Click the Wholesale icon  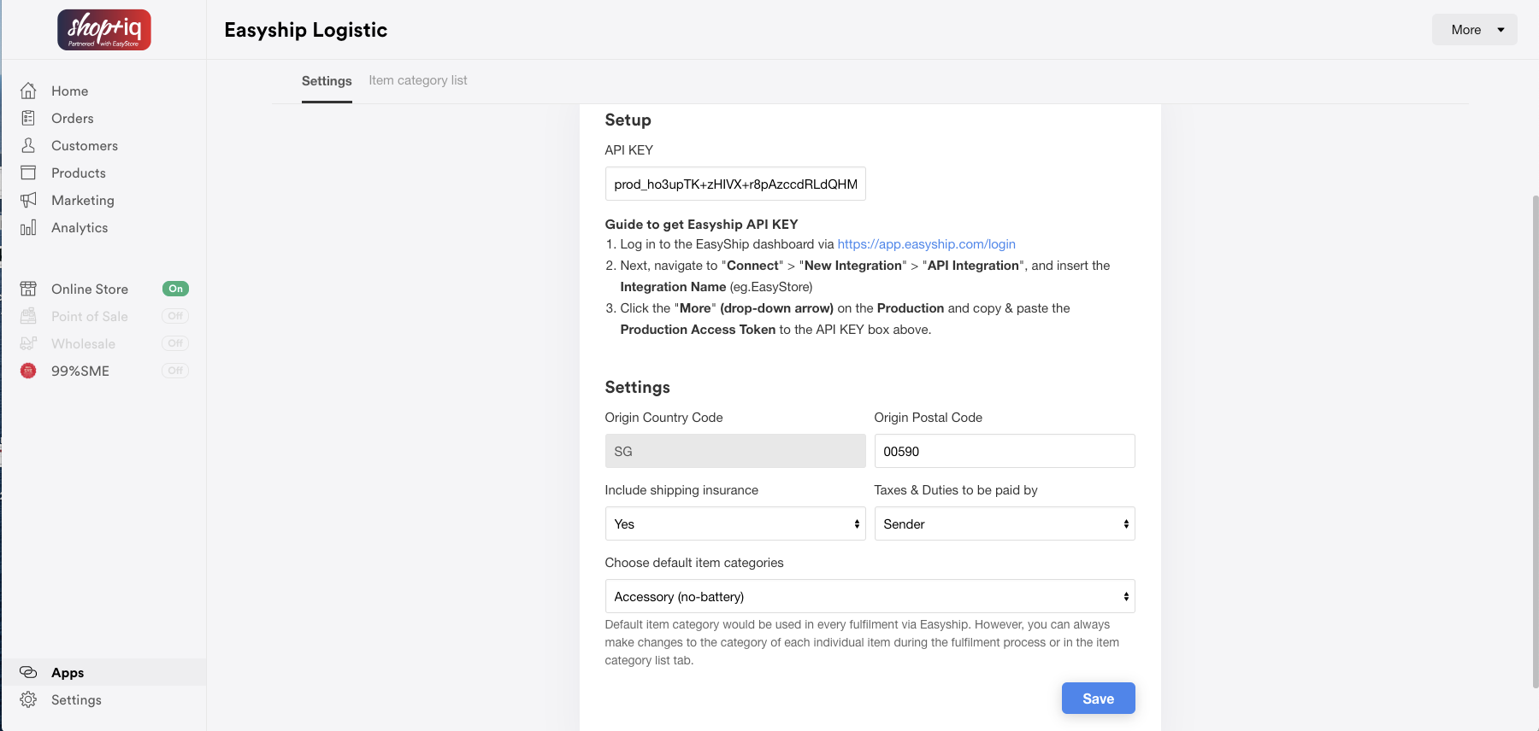click(28, 343)
